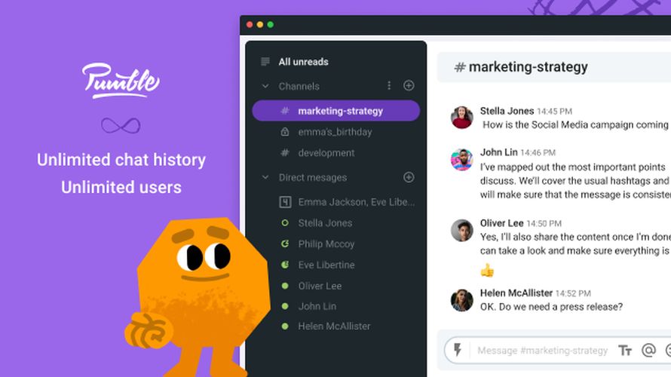Image resolution: width=671 pixels, height=377 pixels.
Task: Toggle text formatting with the Tt icon
Action: (625, 351)
